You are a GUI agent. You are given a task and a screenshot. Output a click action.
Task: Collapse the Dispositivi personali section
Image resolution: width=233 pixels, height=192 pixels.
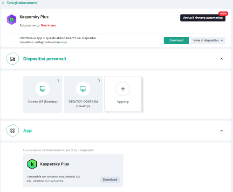tap(221, 59)
